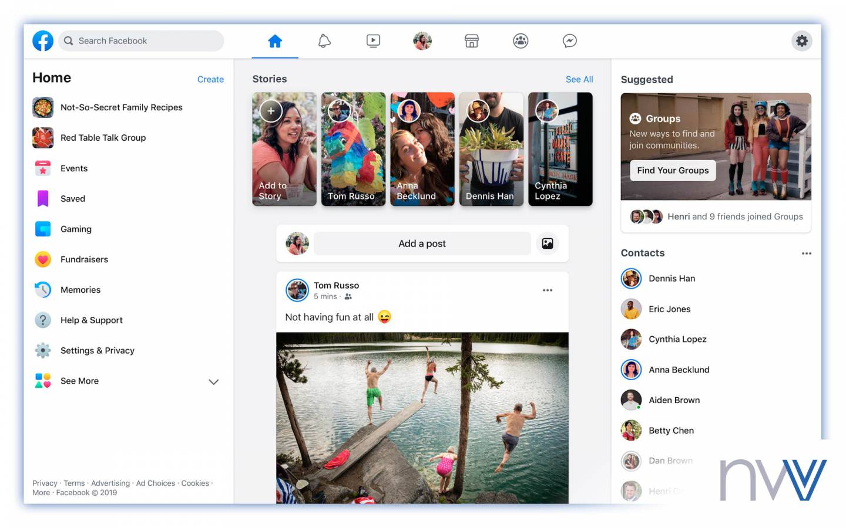Click the Terms footer link

74,483
